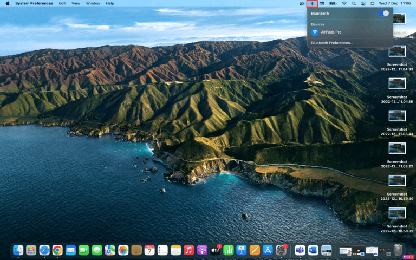Screen dimensions: 416x260
Task: Click the date and time clock
Action: click(394, 3)
